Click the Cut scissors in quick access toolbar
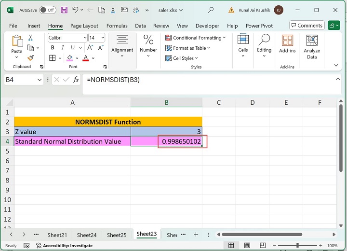 (113, 10)
